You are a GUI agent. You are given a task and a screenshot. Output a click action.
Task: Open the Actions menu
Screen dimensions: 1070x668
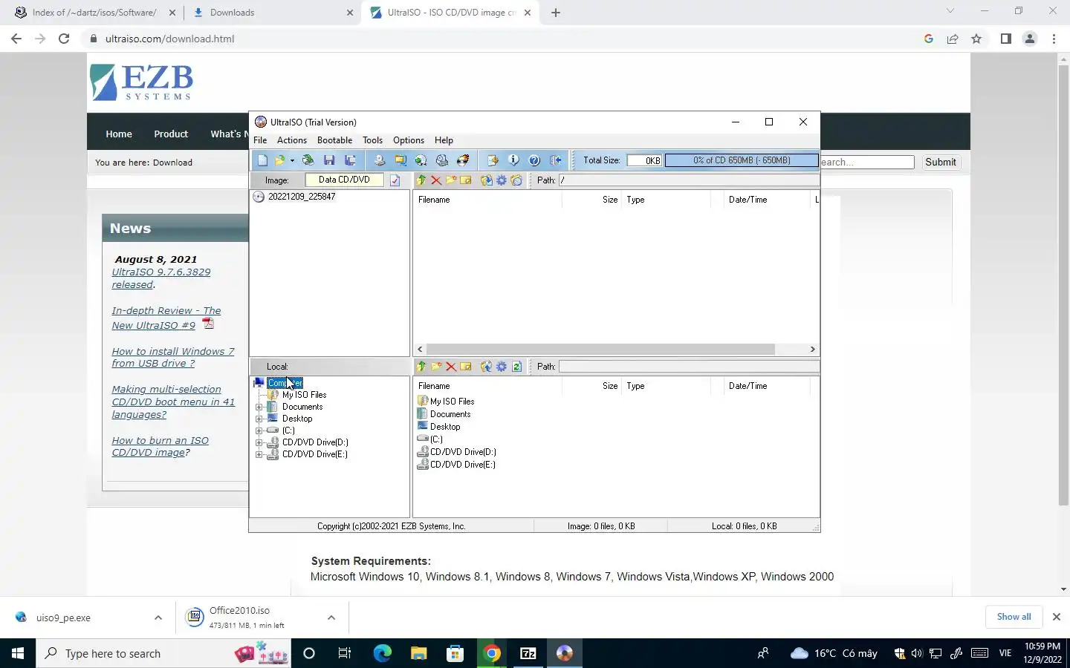(292, 140)
